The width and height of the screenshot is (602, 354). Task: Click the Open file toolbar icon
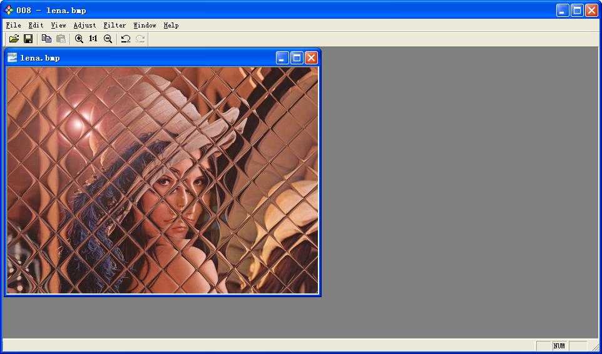14,39
